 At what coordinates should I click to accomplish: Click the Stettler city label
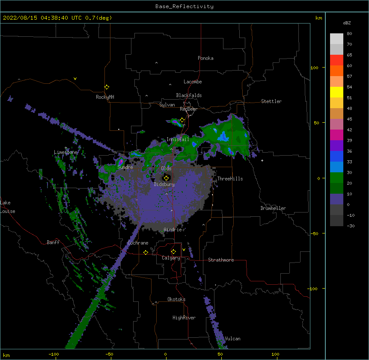[x=271, y=101]
